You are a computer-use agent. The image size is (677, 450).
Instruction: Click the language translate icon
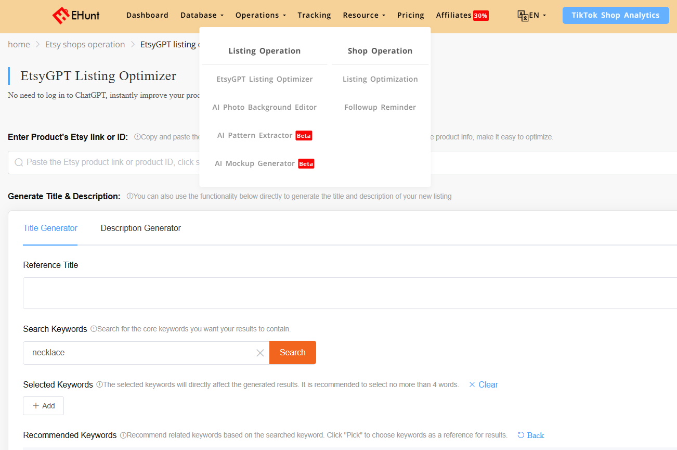pyautogui.click(x=523, y=16)
